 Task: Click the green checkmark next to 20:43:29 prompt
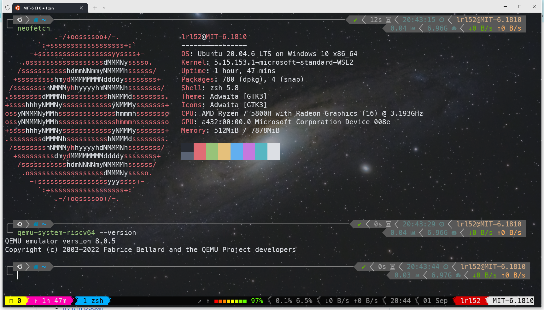pyautogui.click(x=360, y=224)
